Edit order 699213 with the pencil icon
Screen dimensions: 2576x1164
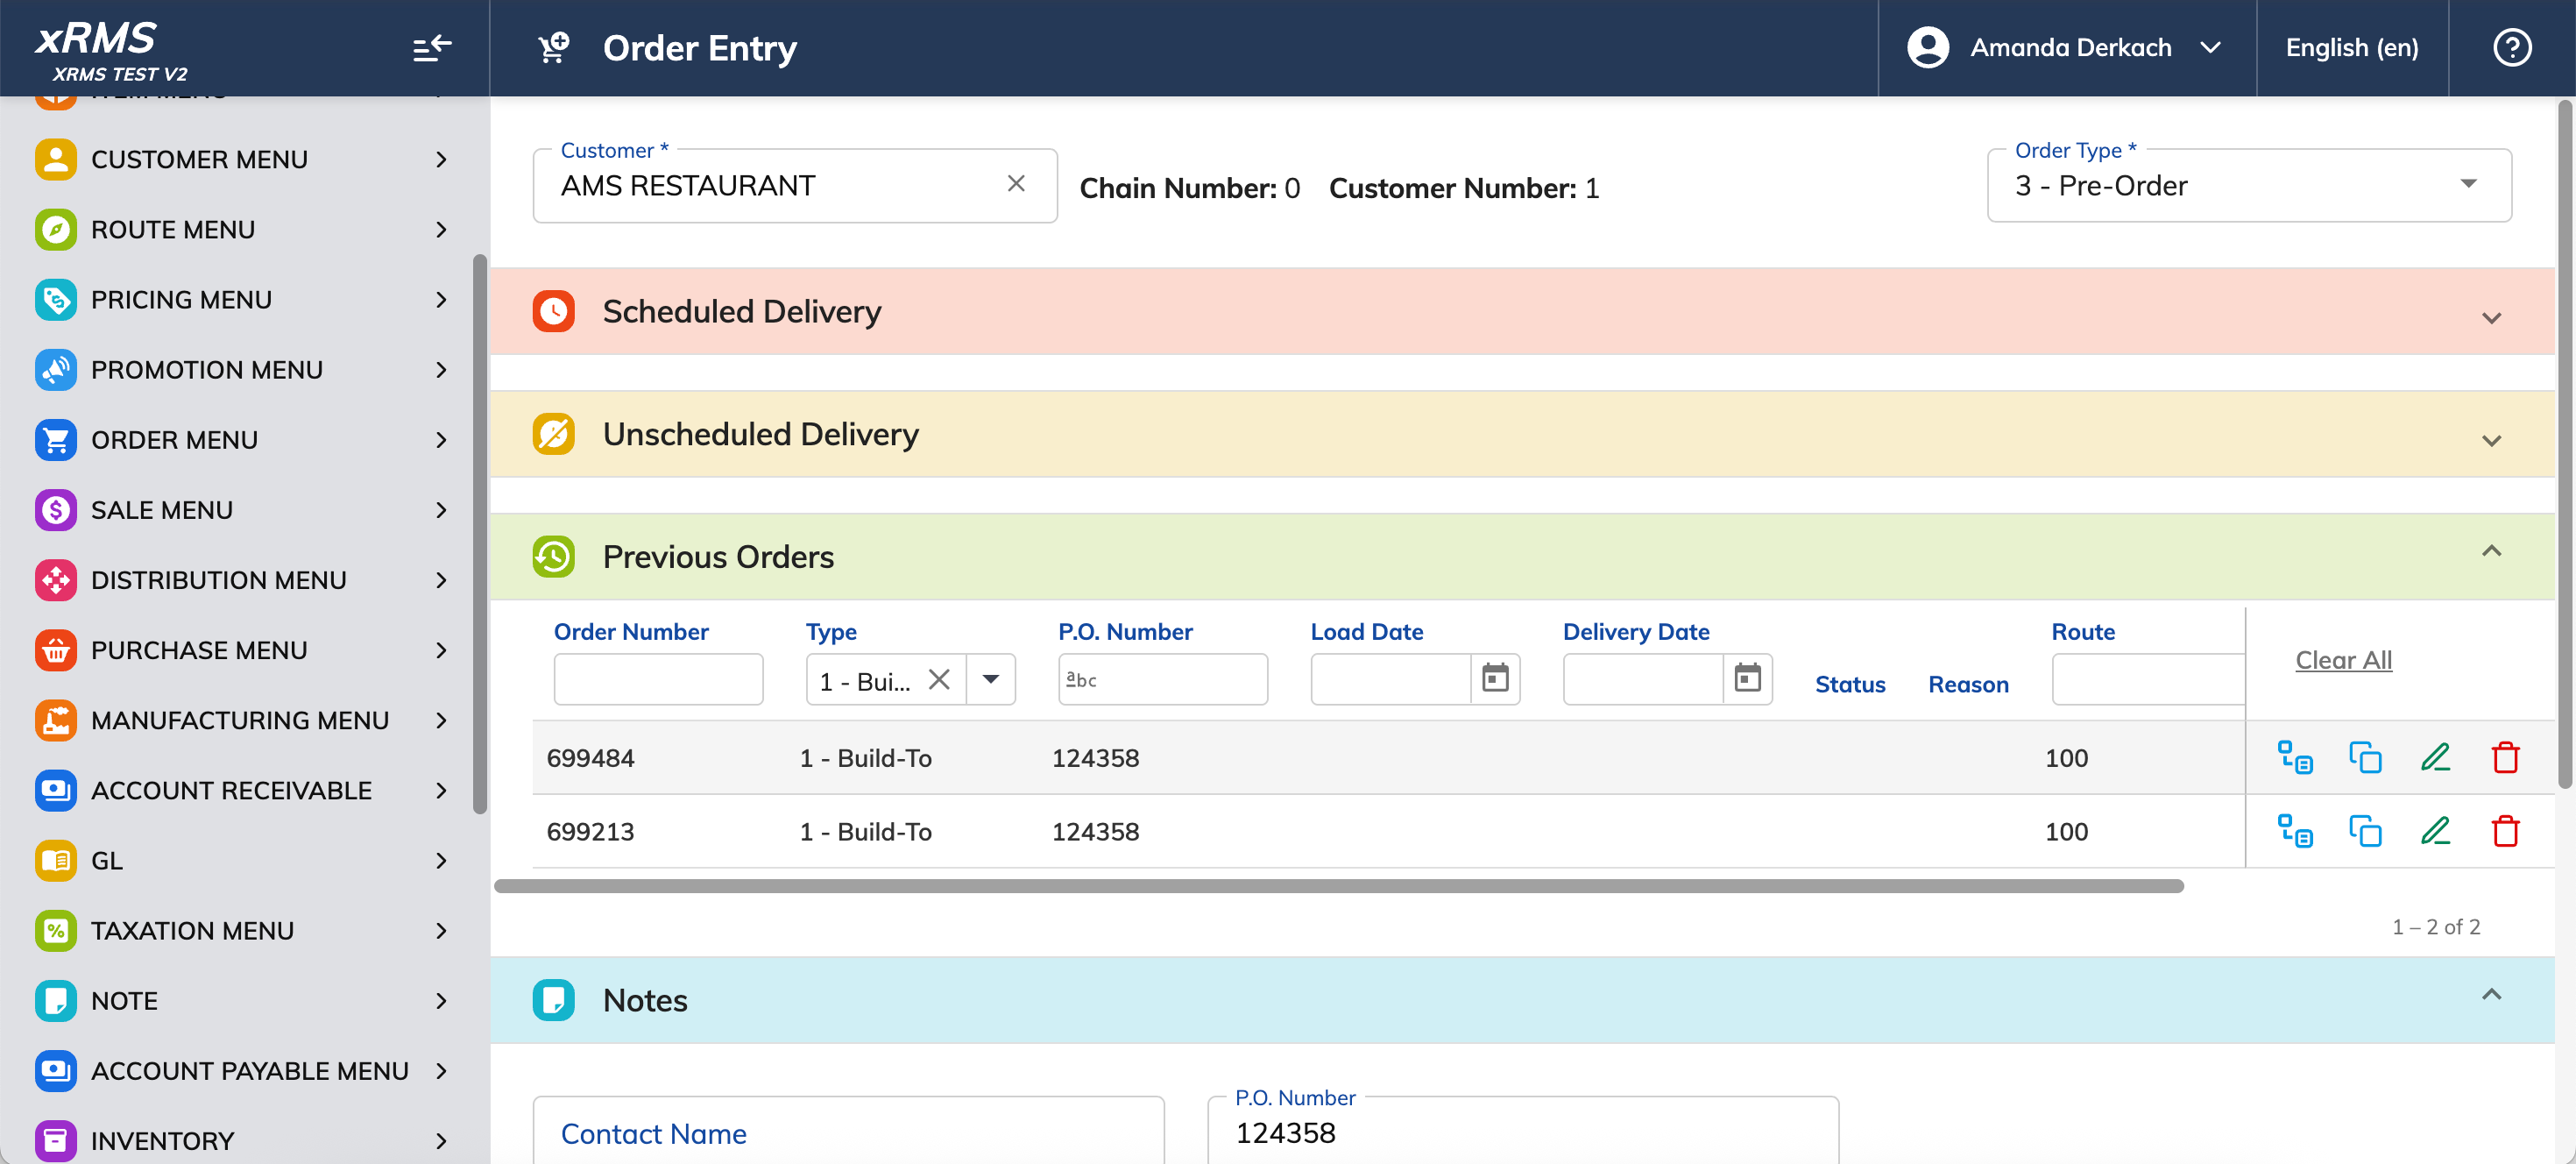coord(2435,831)
